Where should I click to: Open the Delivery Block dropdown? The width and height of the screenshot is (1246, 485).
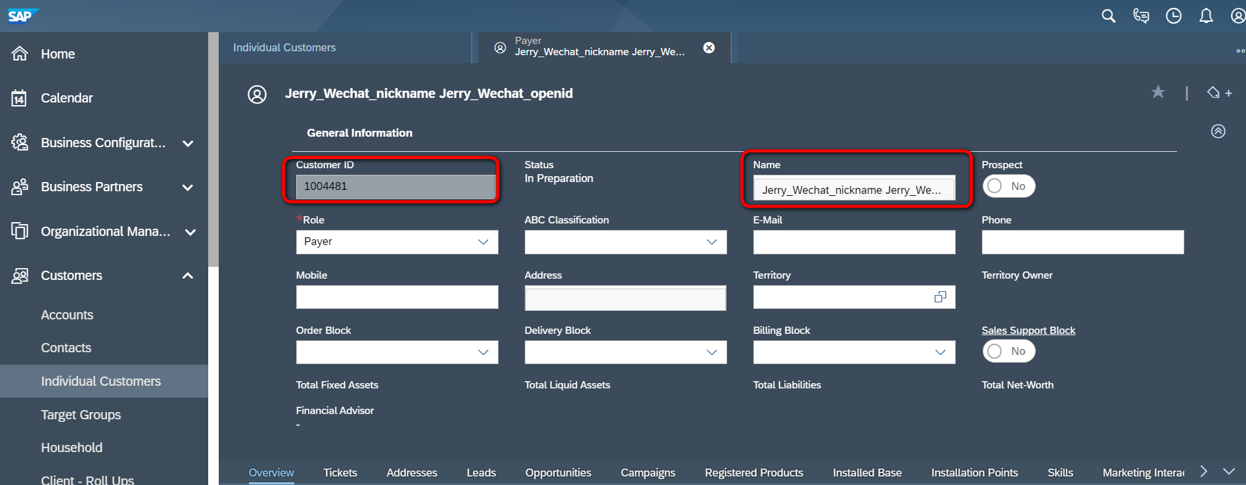pos(712,352)
